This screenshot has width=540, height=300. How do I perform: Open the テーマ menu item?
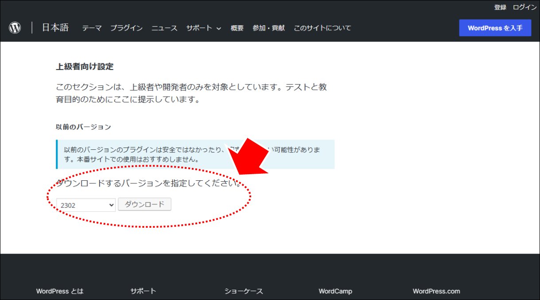tap(92, 28)
